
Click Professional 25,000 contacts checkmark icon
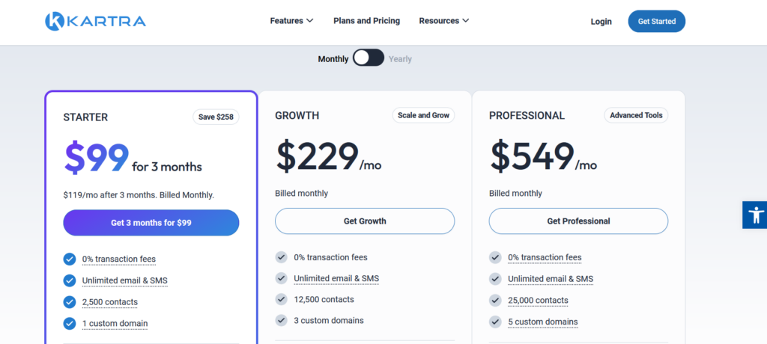click(x=495, y=300)
